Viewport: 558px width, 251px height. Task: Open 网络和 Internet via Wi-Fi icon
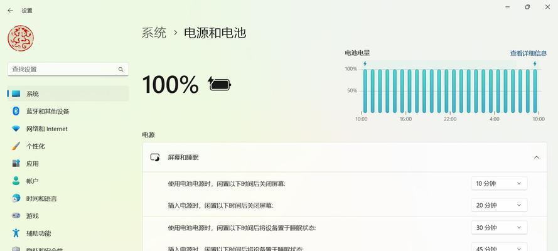click(16, 129)
